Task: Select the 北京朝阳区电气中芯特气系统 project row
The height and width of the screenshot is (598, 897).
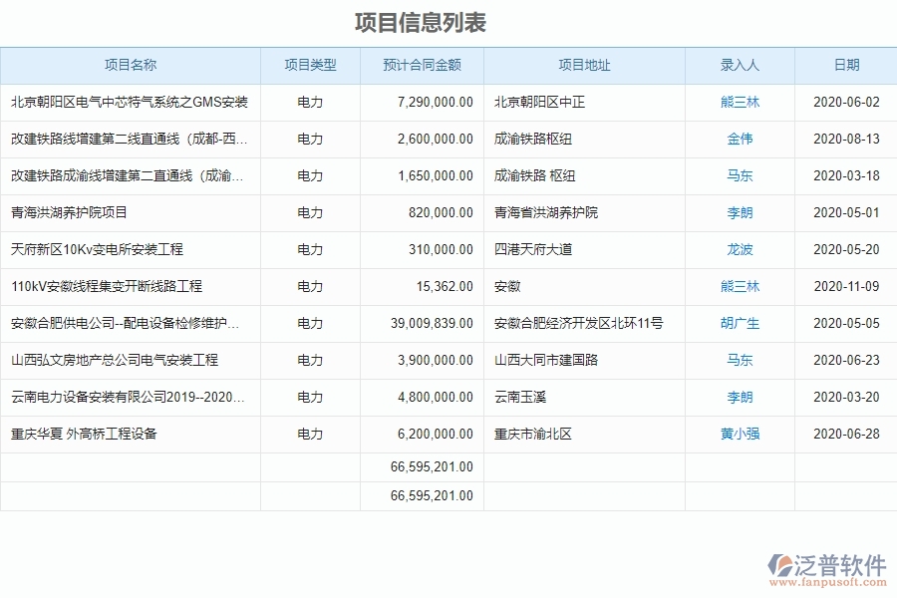Action: (x=130, y=102)
